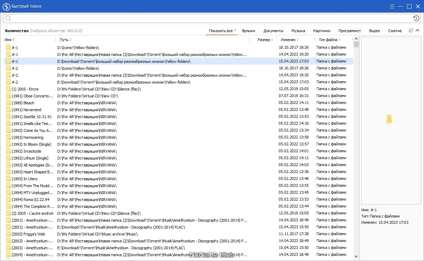Image resolution: width=424 pixels, height=261 pixels.
Task: Click the folder preview thumbnail in right pane
Action: pos(389,119)
